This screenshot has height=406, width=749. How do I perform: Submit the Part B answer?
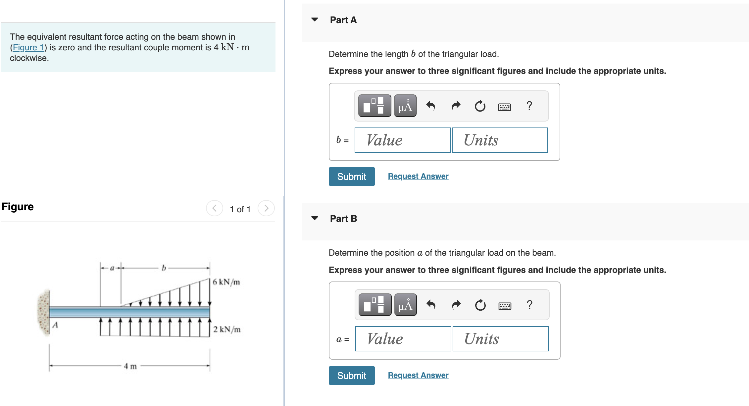click(x=351, y=375)
